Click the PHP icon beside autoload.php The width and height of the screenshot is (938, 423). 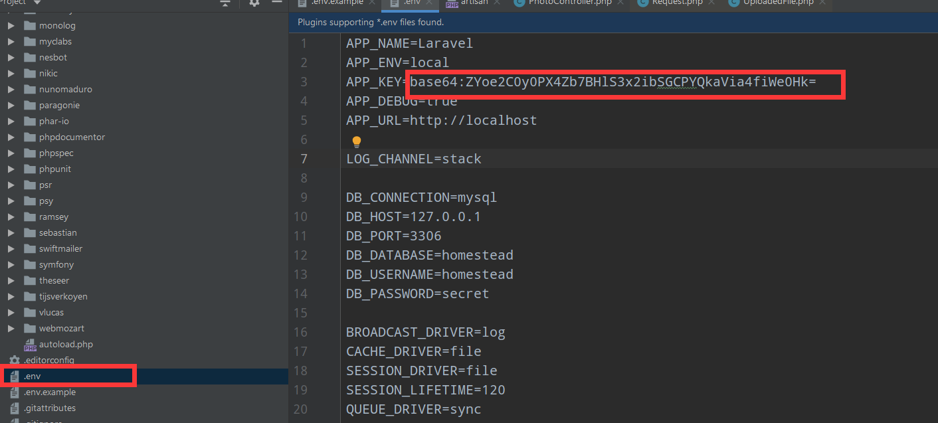(x=30, y=344)
